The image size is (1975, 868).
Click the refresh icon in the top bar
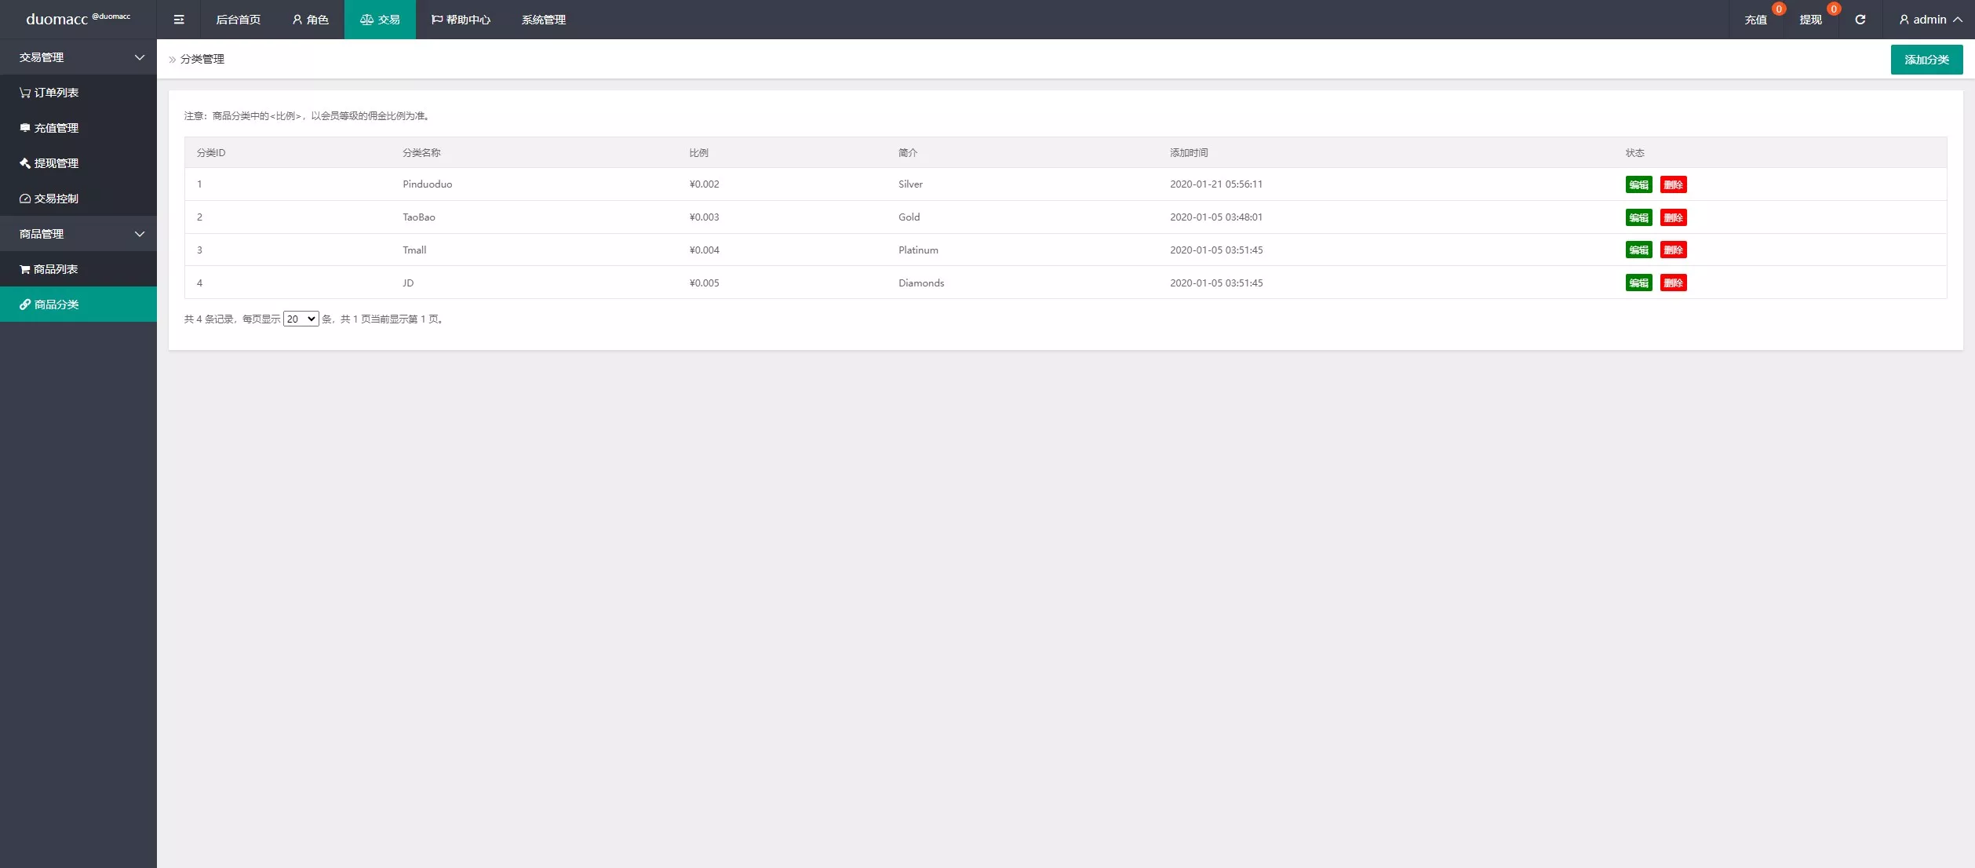click(1860, 20)
